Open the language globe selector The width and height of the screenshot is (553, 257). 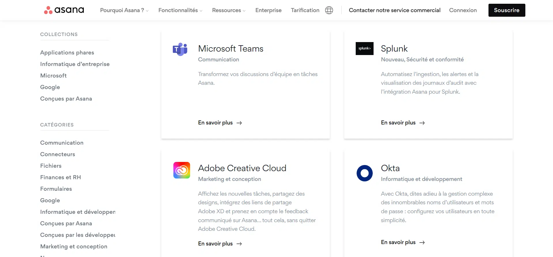point(329,10)
